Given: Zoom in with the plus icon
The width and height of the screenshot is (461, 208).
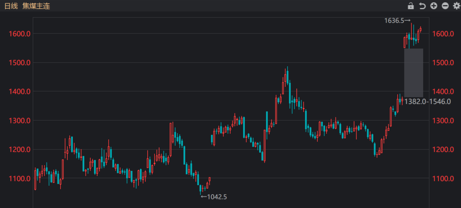Looking at the screenshot, I should (x=433, y=6).
